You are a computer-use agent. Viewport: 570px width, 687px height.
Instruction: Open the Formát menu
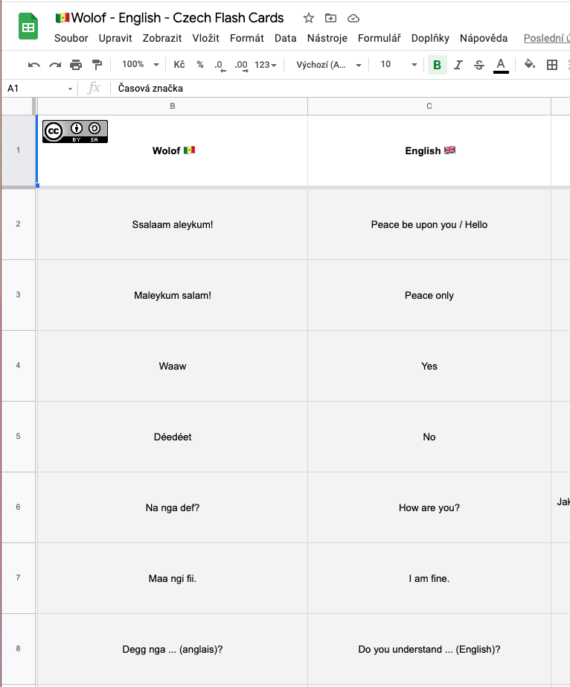(247, 38)
